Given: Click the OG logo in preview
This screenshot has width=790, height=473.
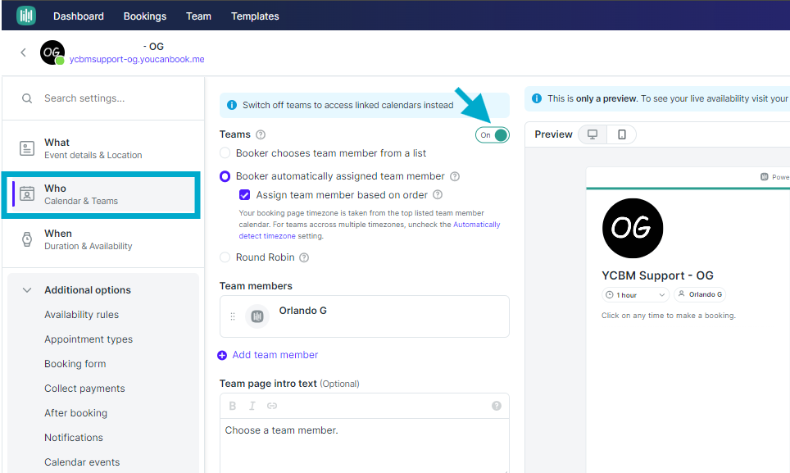Looking at the screenshot, I should point(633,228).
